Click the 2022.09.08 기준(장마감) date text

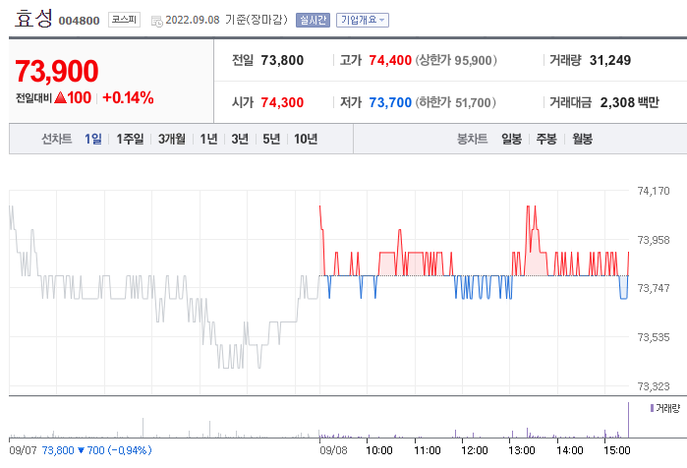[x=226, y=20]
